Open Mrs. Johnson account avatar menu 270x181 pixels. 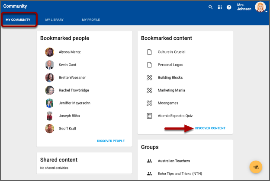click(260, 7)
